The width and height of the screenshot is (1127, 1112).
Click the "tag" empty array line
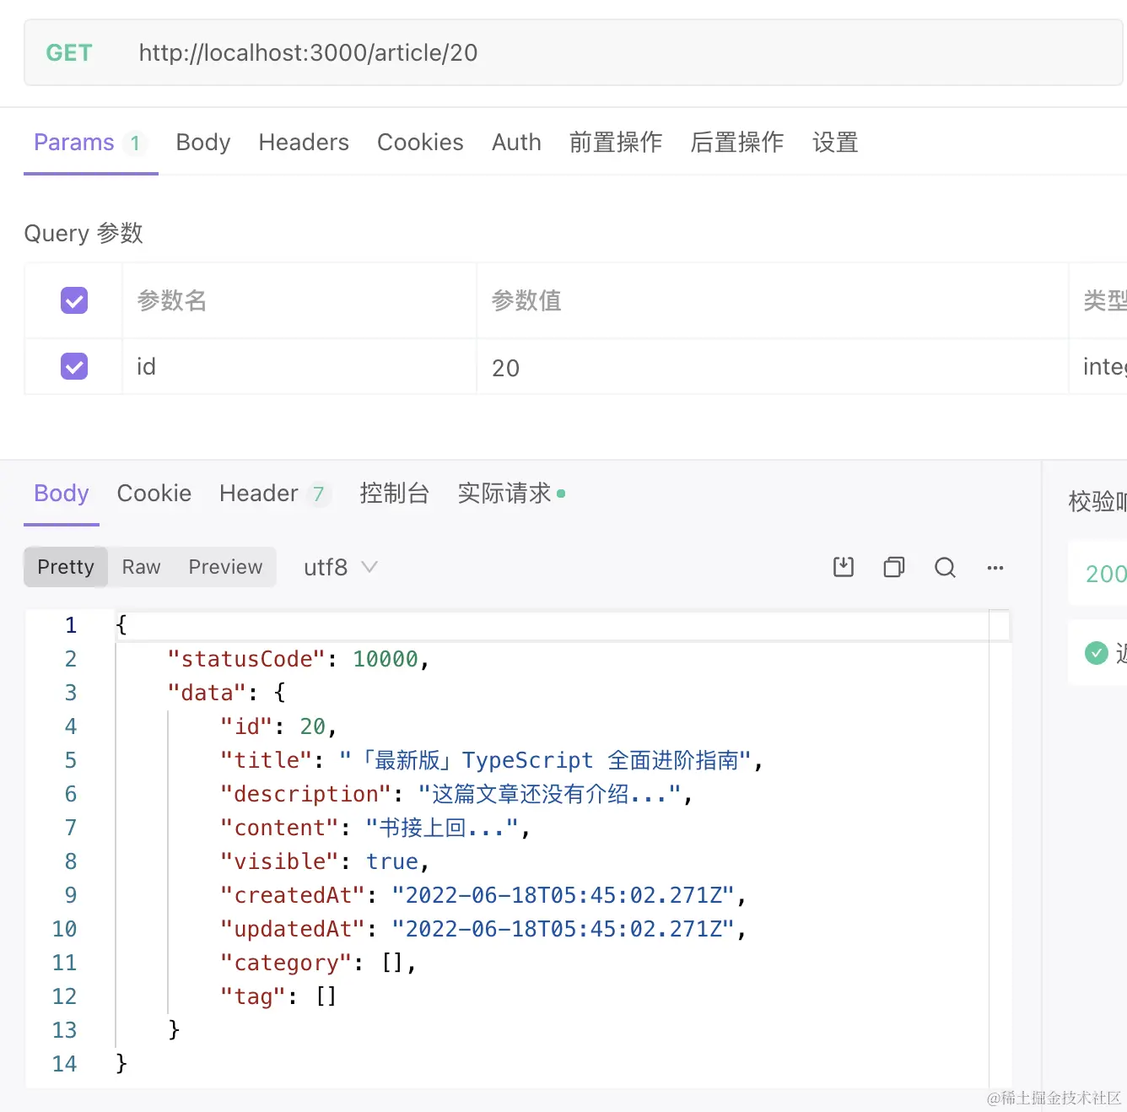(278, 996)
